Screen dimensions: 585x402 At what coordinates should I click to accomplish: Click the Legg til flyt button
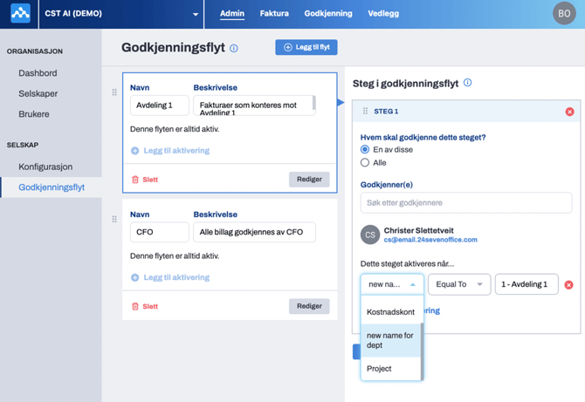306,47
